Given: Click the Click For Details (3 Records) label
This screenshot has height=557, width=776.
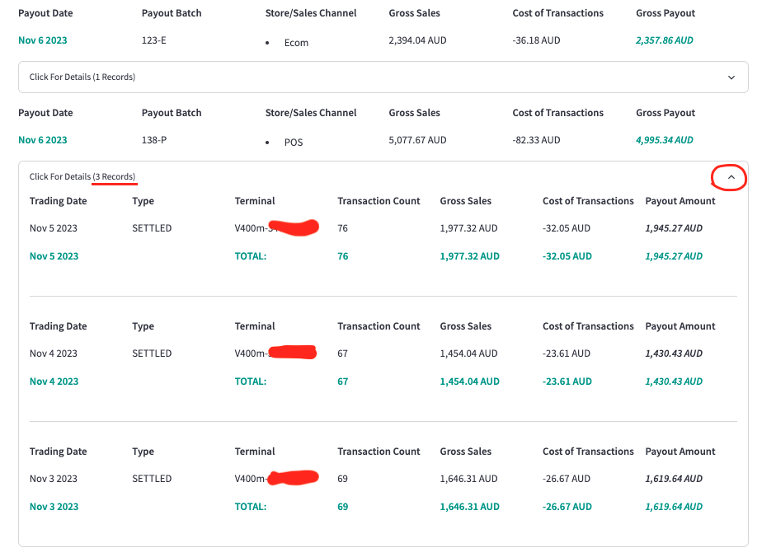Looking at the screenshot, I should point(82,176).
